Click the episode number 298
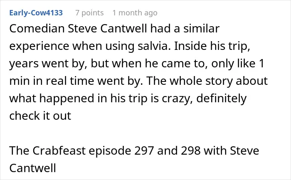This screenshot has width=291, height=180. pos(190,150)
